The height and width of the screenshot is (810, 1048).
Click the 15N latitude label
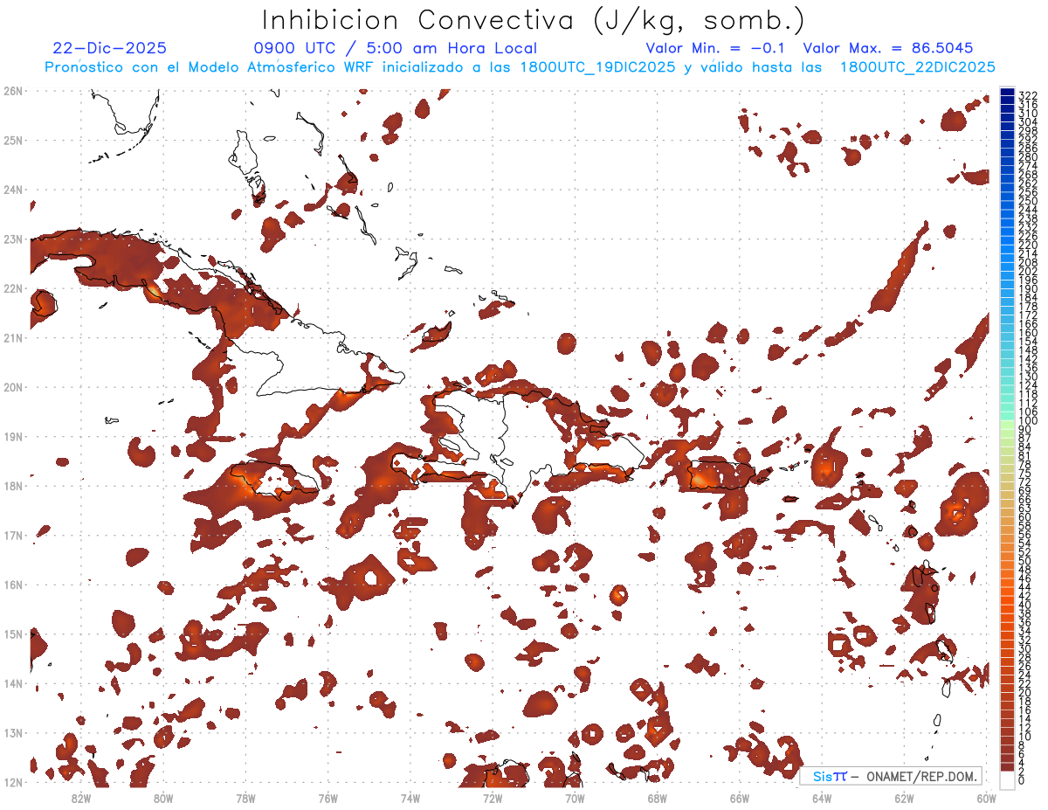(x=13, y=633)
